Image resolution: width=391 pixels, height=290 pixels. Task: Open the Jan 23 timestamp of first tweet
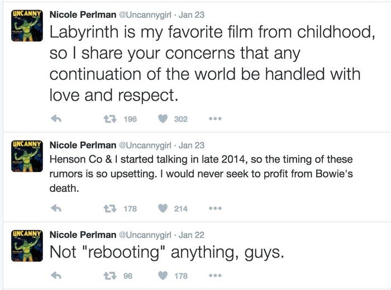pos(192,15)
